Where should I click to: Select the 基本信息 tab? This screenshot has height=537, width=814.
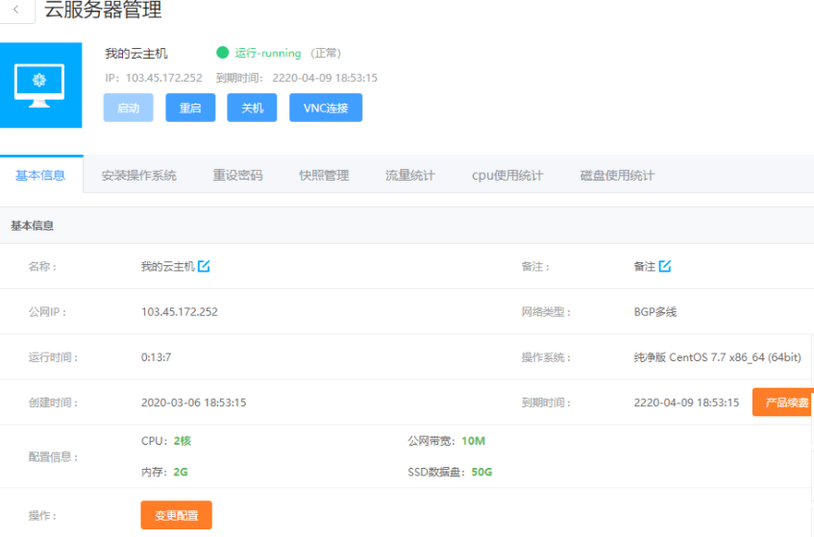tap(40, 176)
